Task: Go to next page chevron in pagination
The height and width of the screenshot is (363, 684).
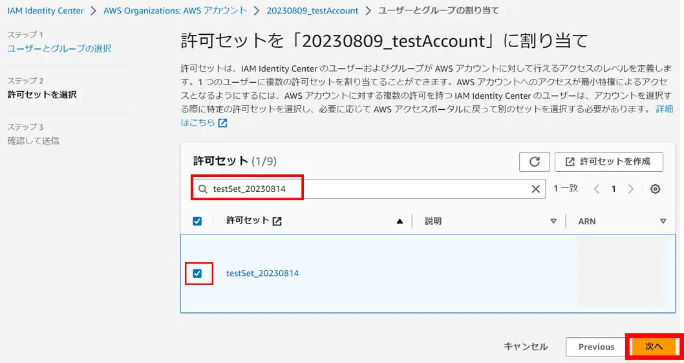Action: pos(630,189)
